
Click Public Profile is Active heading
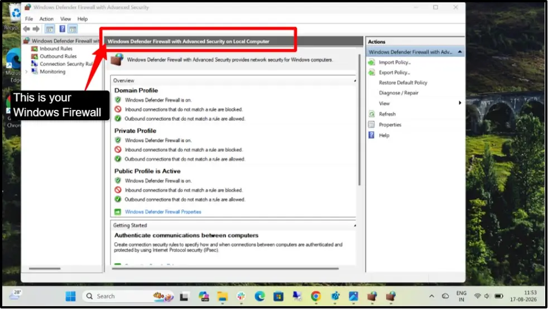pos(147,171)
